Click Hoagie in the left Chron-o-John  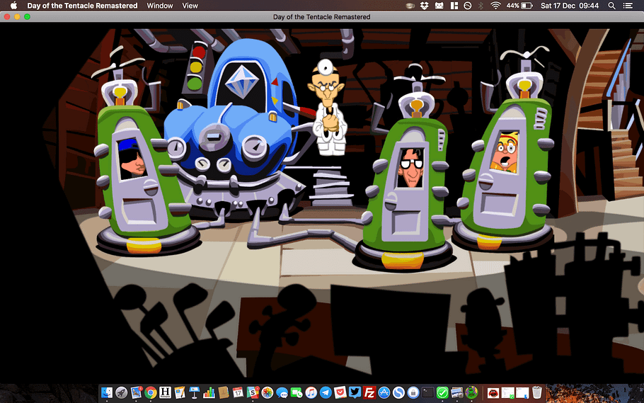pyautogui.click(x=132, y=158)
